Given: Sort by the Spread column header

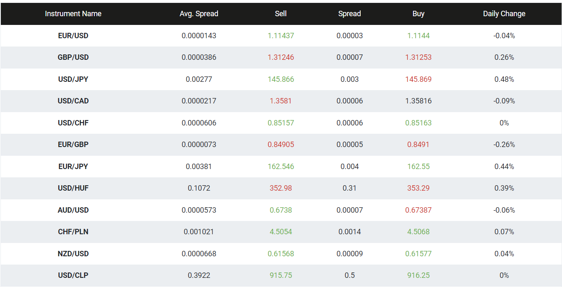Looking at the screenshot, I should (x=349, y=13).
